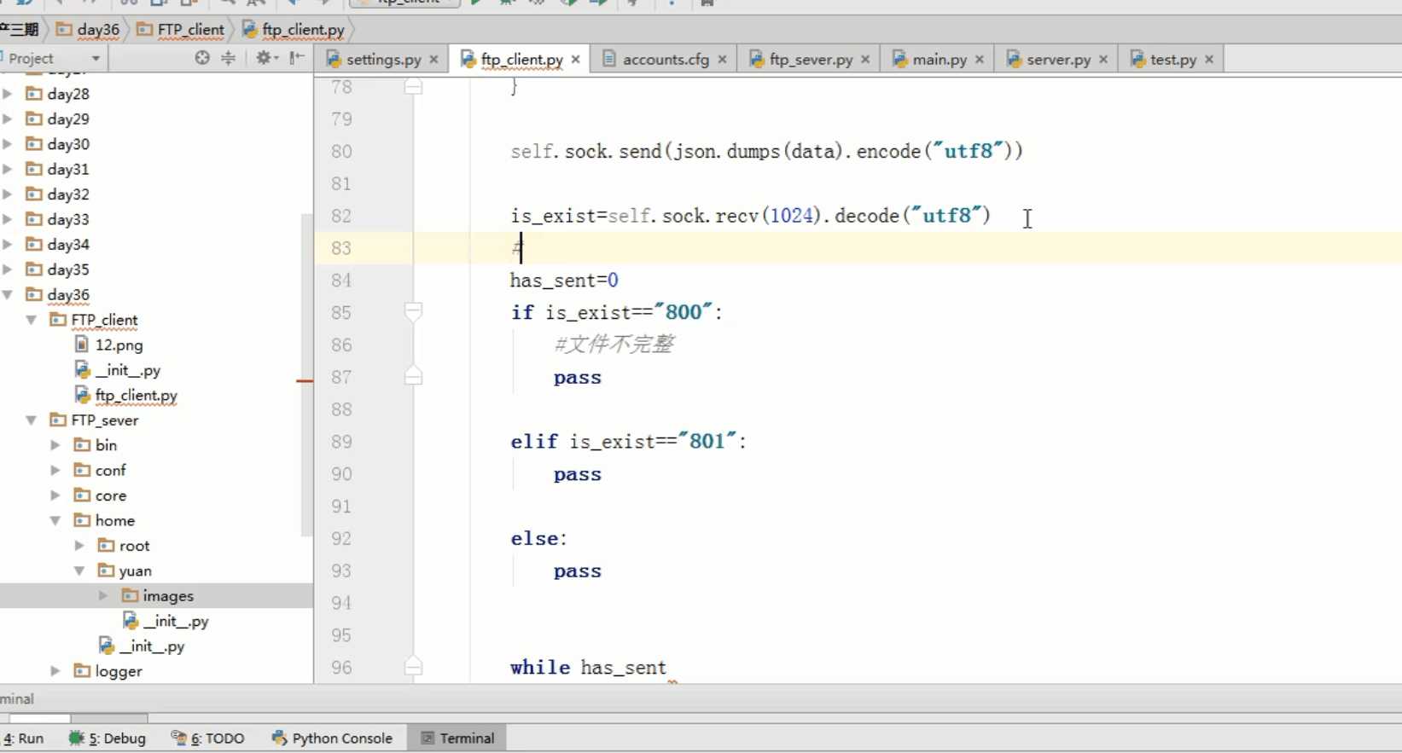1402x753 pixels.
Task: Collapse the day36 folder
Action: (x=8, y=294)
